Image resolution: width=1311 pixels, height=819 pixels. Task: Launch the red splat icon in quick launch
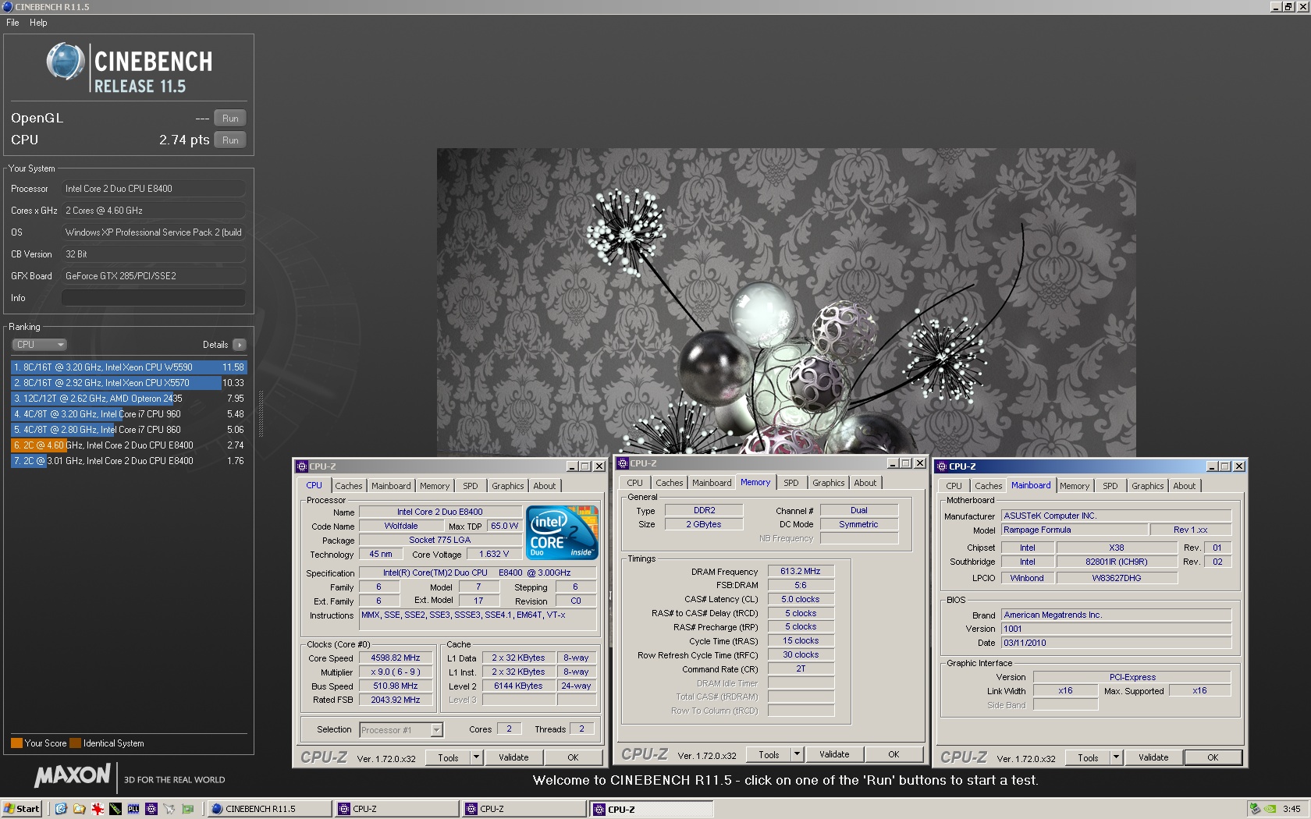[x=98, y=809]
